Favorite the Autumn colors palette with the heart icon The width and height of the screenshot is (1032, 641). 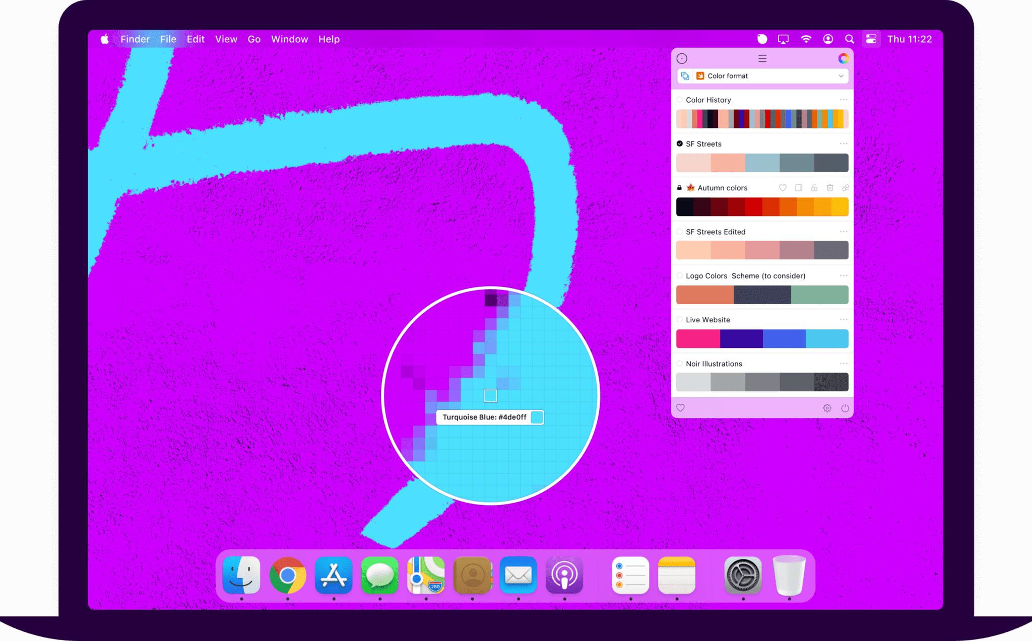pos(783,188)
